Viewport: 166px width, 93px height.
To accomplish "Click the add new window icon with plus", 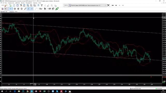I will (10, 5).
